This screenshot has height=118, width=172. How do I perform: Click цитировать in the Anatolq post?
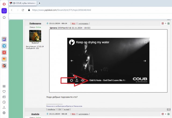pos(83,114)
